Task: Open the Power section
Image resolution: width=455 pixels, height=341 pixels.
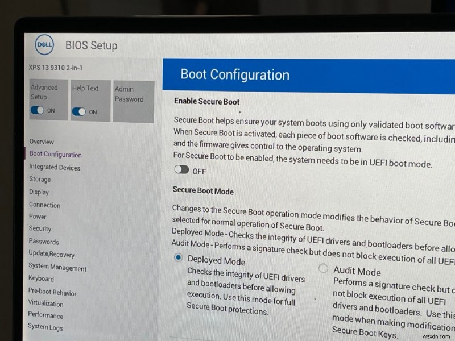Action: pos(38,217)
